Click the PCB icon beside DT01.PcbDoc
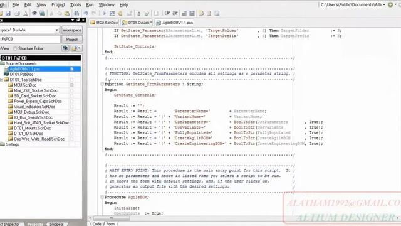The image size is (401, 226). click(x=6, y=74)
